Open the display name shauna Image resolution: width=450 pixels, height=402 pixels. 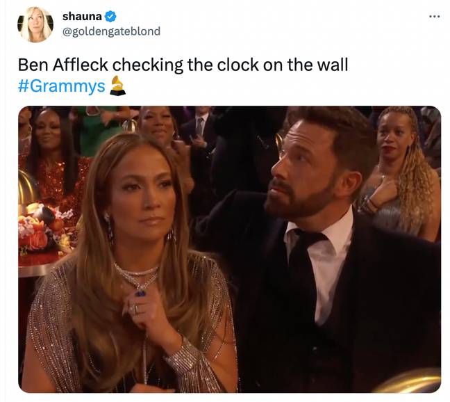(82, 17)
